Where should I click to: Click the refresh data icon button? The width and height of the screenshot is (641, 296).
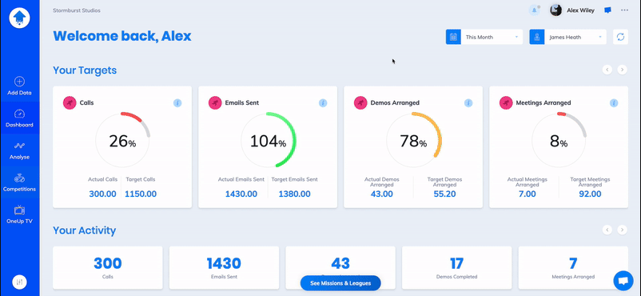(620, 37)
